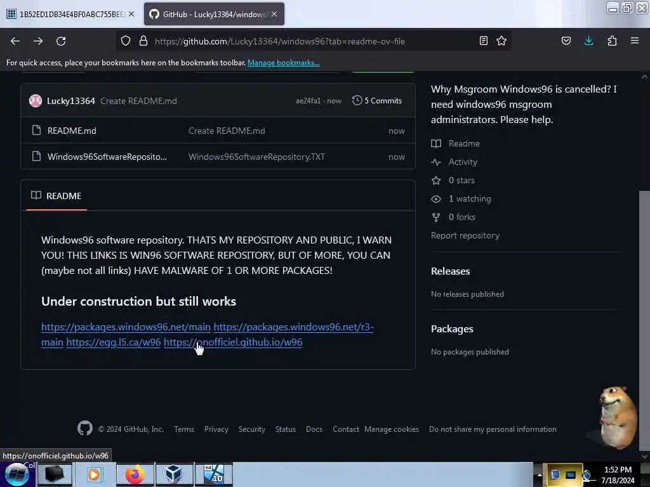Click the URL address bar

314,41
